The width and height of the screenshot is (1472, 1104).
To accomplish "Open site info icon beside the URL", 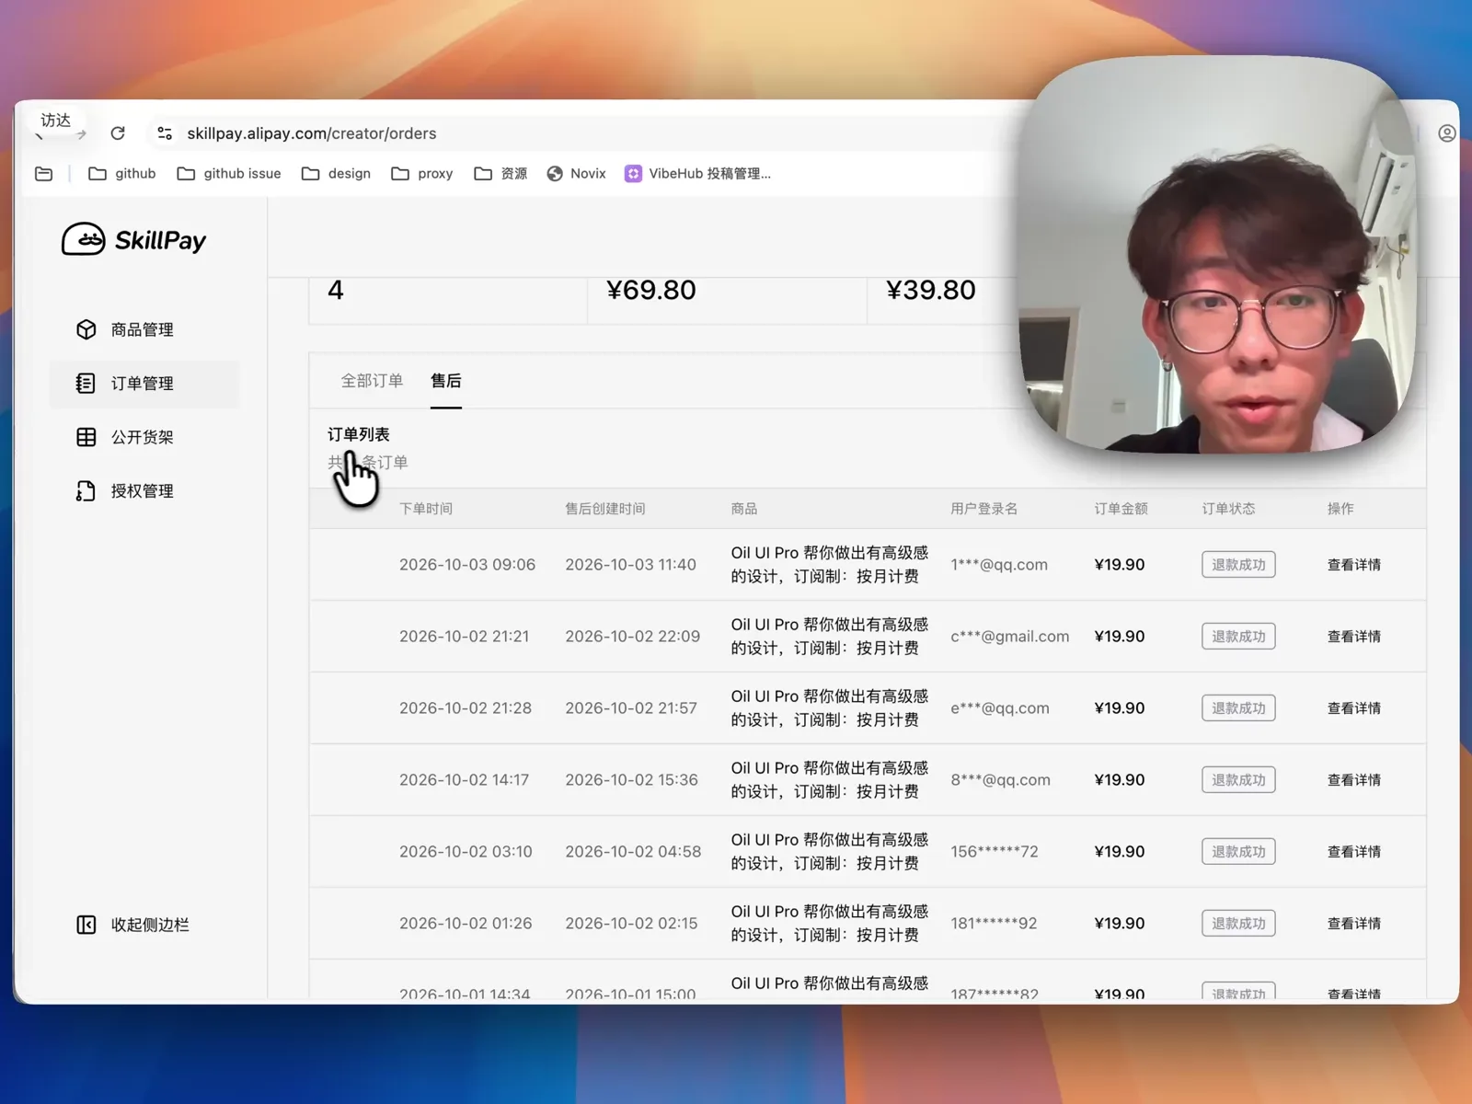I will (x=165, y=133).
